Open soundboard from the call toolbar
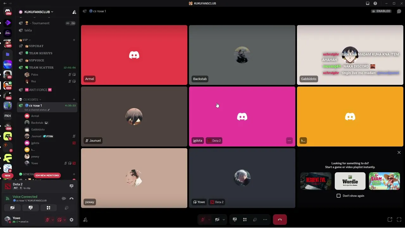 (x=255, y=220)
